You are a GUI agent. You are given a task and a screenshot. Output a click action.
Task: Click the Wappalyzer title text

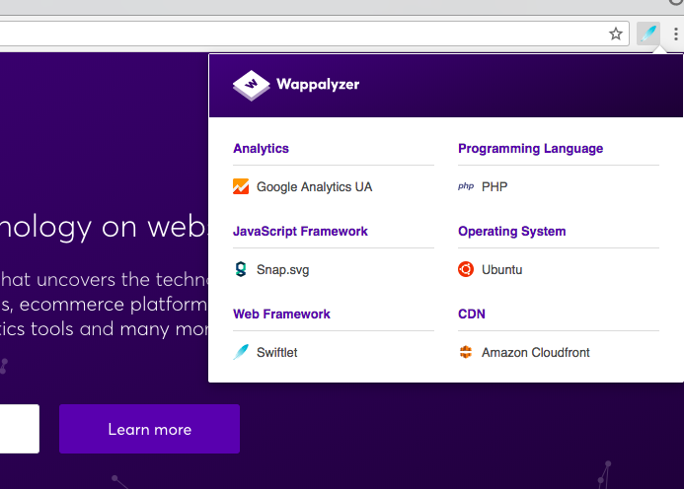click(318, 84)
